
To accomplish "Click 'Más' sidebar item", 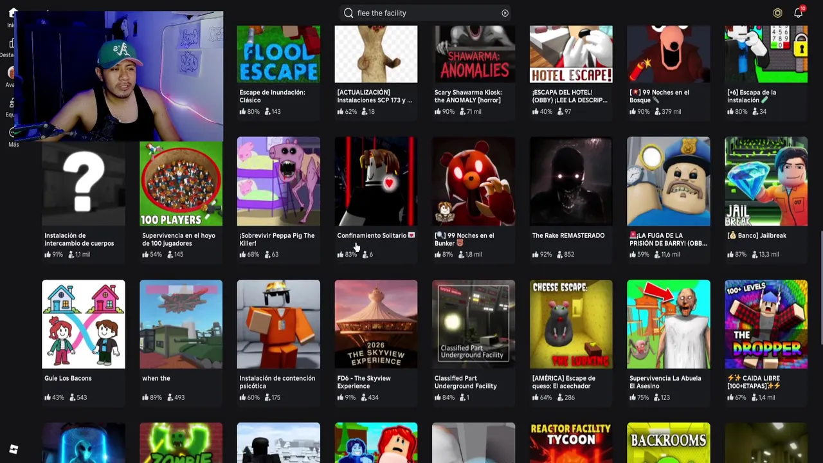I will [14, 136].
